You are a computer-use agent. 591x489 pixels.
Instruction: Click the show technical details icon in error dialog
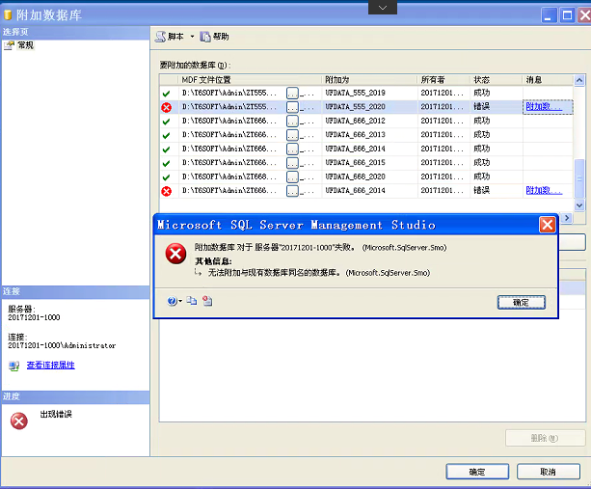point(207,301)
